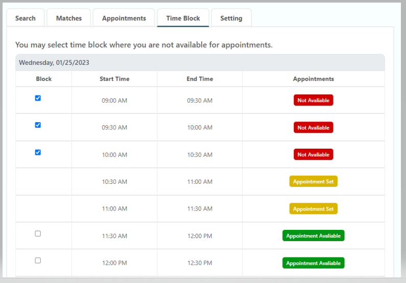Click Appointment Set badge in 11:00 AM start row
Viewport: 406px width, 283px height.
tap(313, 209)
